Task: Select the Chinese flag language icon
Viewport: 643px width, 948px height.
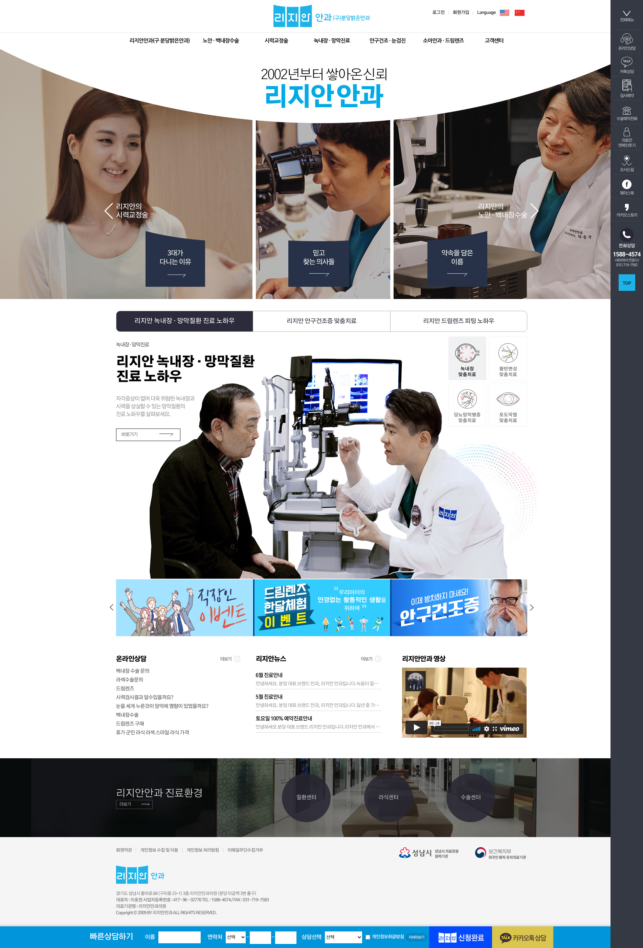Action: (x=519, y=13)
